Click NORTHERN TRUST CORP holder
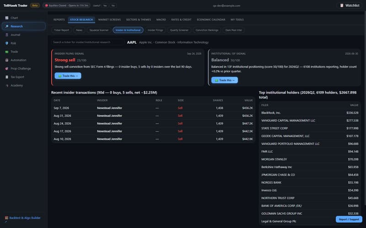Screen dimensions: 366x228 point(278,198)
